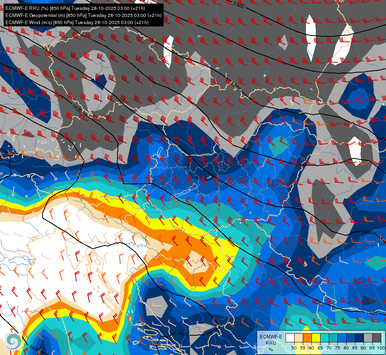Click the legend tick label 75
This screenshot has width=386, height=355.
338,348
